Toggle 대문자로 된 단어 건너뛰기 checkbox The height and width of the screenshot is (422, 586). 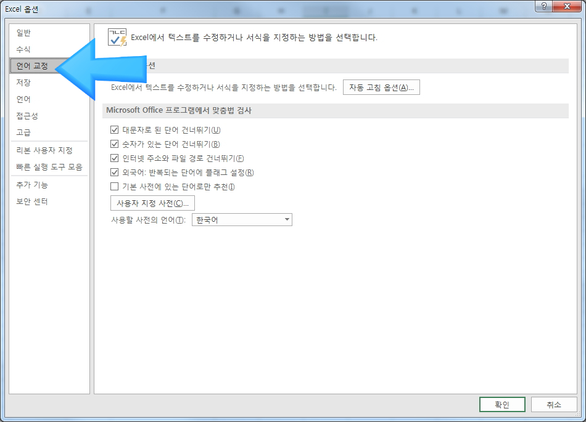tap(114, 130)
